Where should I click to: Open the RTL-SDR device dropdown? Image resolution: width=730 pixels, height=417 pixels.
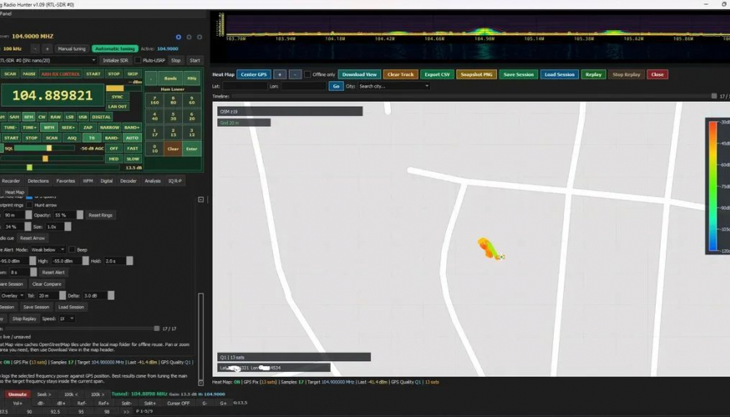click(x=48, y=60)
